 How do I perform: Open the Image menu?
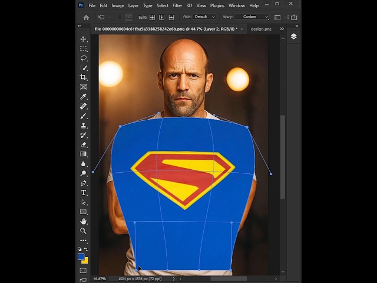click(118, 5)
